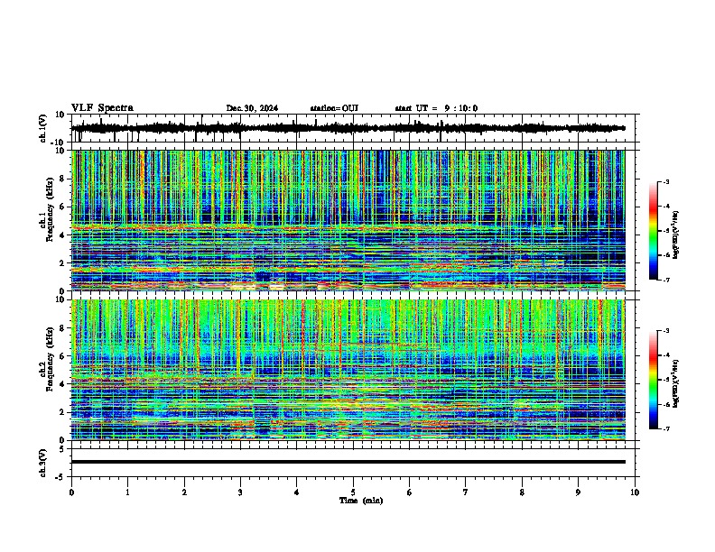Click the ch.2 color scale bar
Image resolution: width=715 pixels, height=552 pixels.
tap(654, 380)
